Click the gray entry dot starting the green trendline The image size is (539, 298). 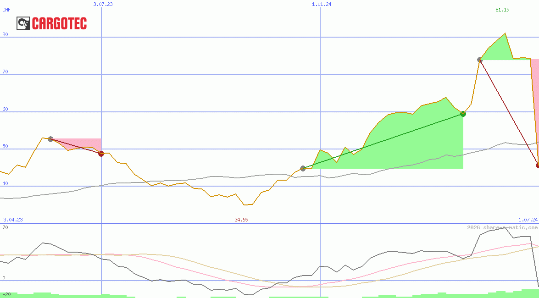[303, 168]
